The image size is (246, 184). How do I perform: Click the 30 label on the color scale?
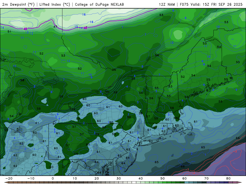[119, 178]
